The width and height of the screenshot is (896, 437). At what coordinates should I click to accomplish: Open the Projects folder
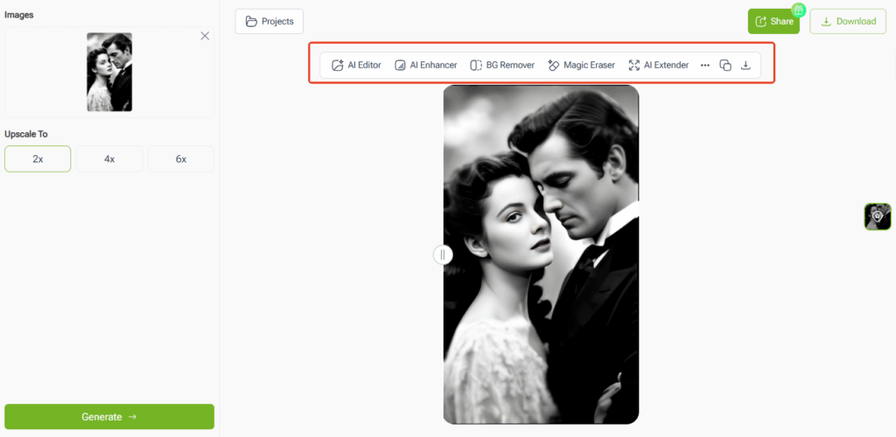click(269, 21)
